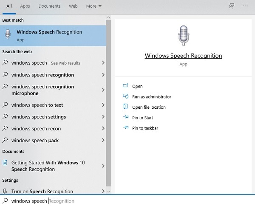
Task: Expand 'windows speech - See web results' arrow
Action: coord(103,62)
